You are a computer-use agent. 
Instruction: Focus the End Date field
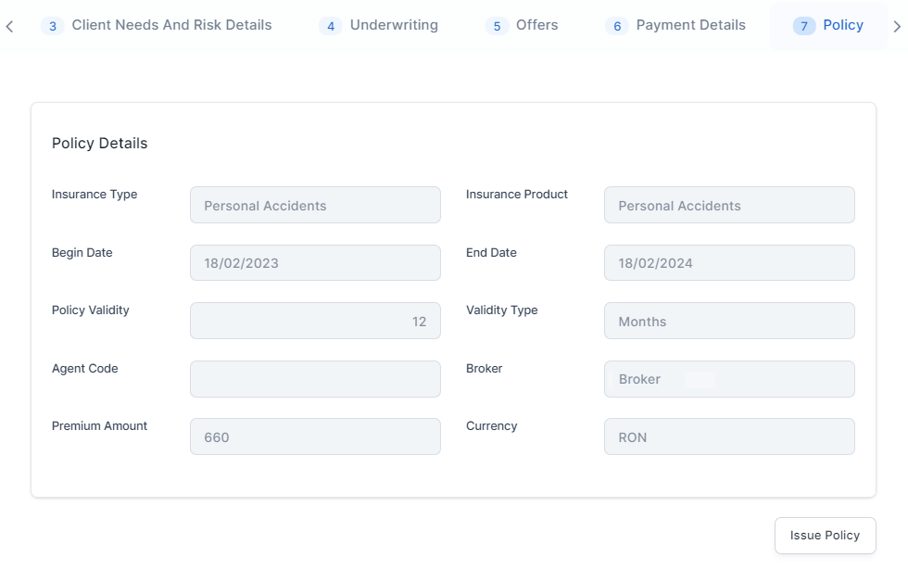click(x=729, y=263)
